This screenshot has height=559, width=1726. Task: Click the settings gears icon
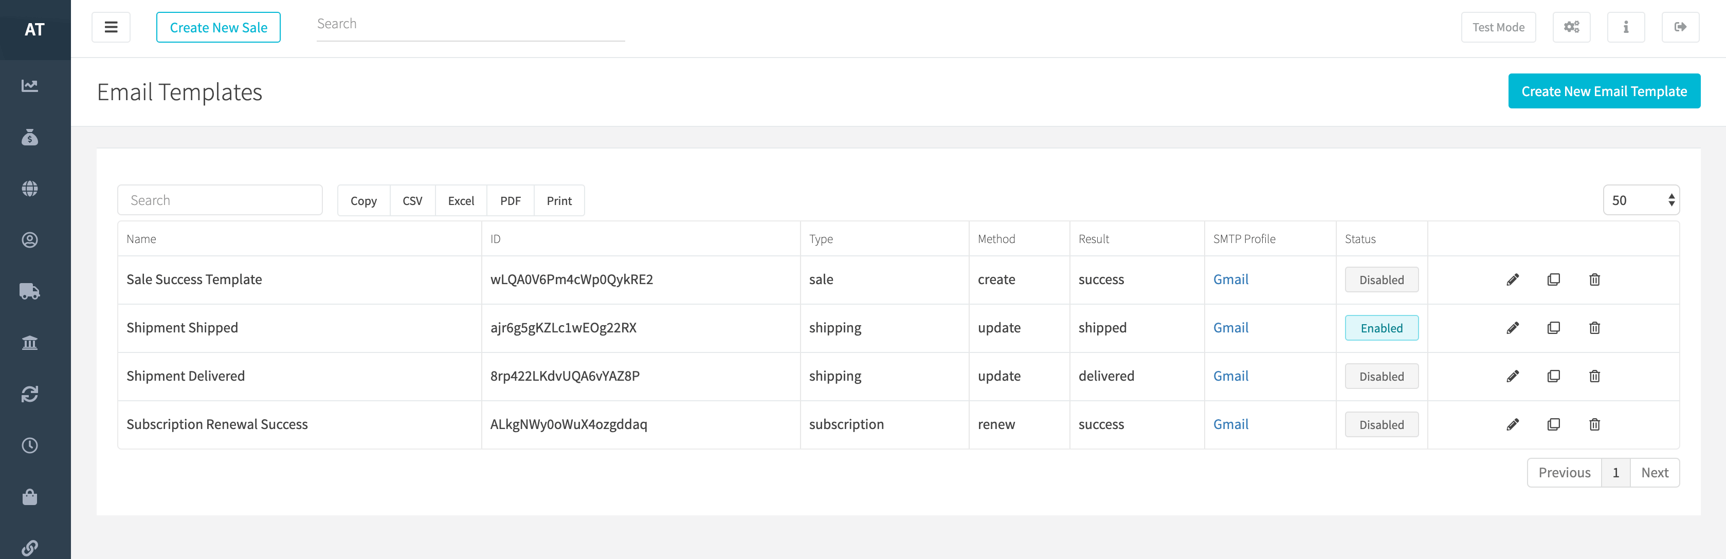pos(1571,27)
